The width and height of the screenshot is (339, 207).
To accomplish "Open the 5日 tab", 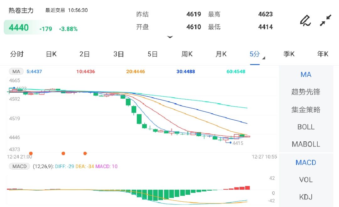I will point(153,54).
